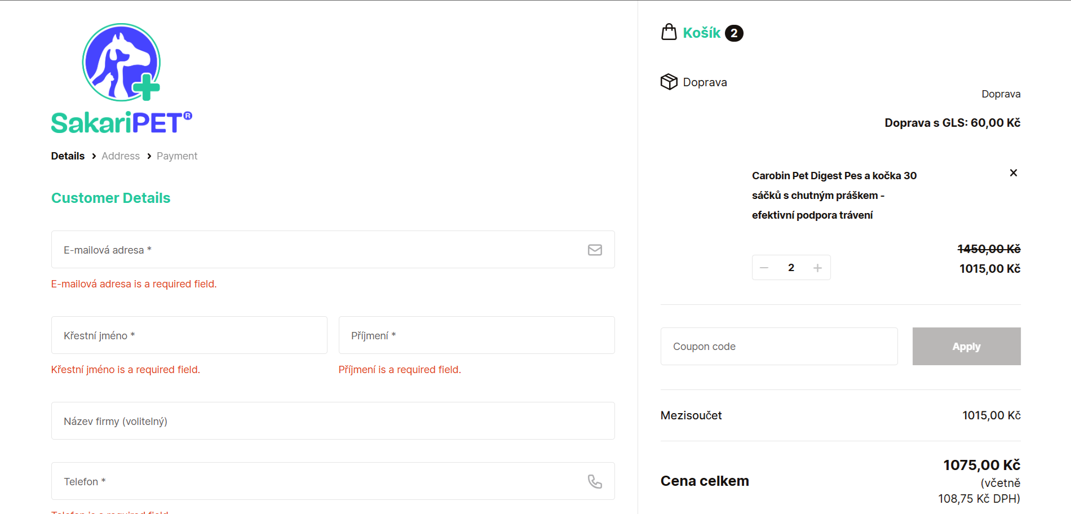Click the SakariPET logo
Screen dimensions: 1071x514
tap(122, 79)
